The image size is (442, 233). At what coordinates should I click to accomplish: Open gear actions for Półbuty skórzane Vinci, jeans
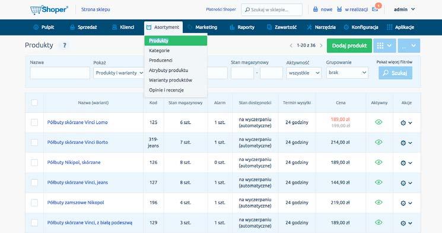point(403,183)
